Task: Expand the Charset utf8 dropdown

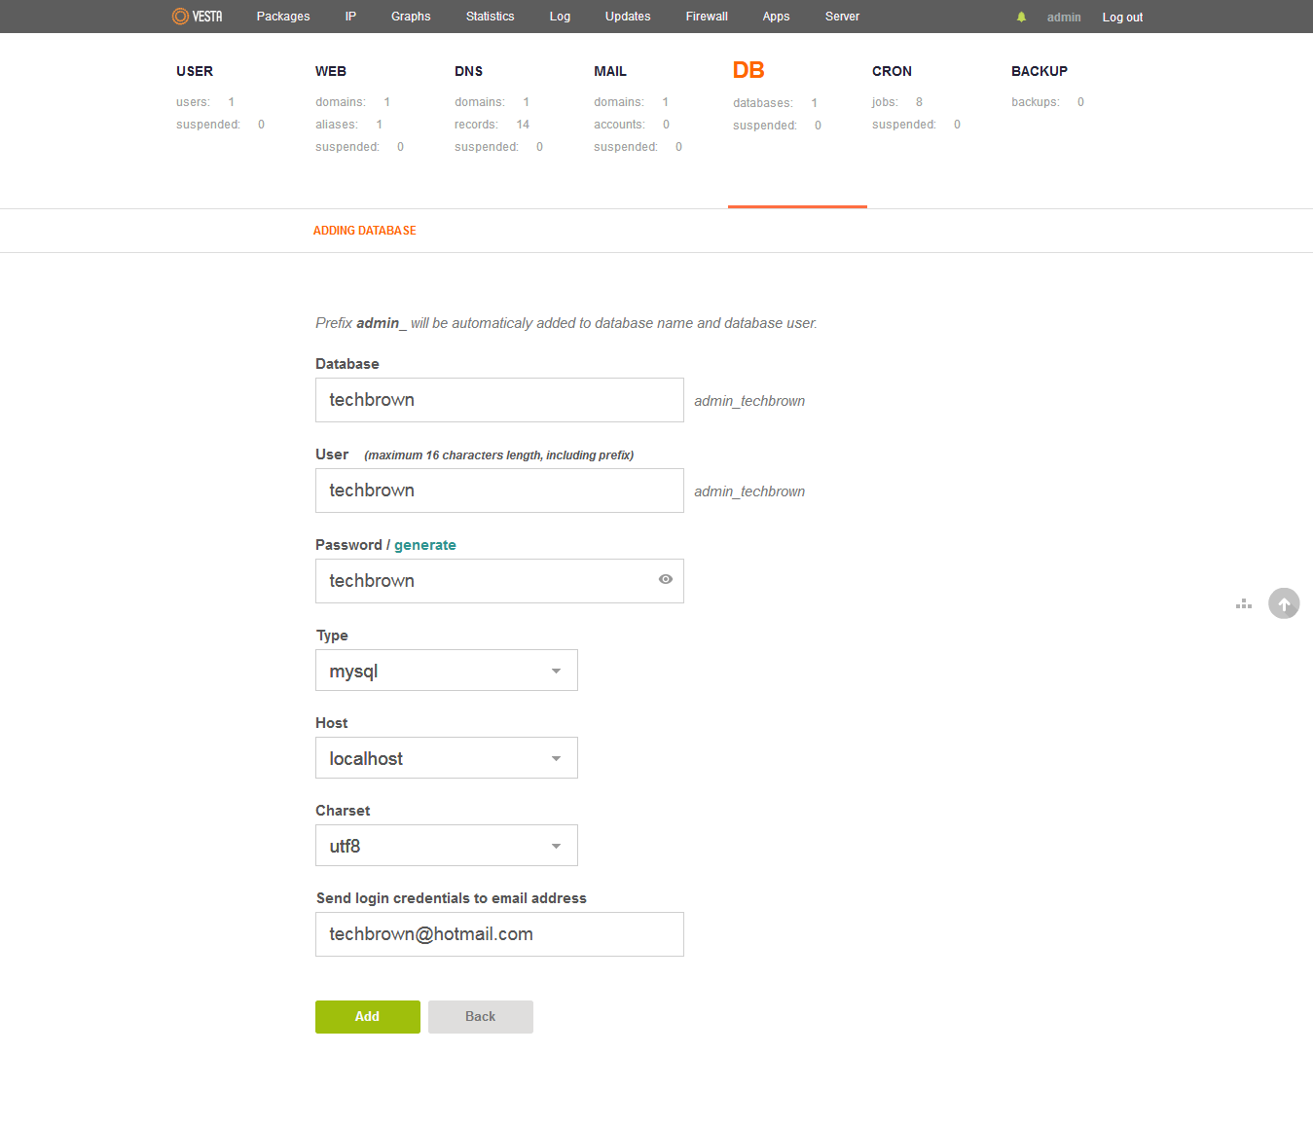Action: 447,846
